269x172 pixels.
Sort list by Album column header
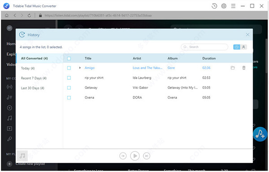(x=173, y=58)
